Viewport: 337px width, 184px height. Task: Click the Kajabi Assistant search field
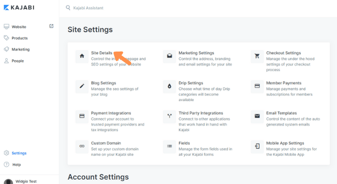click(x=88, y=8)
